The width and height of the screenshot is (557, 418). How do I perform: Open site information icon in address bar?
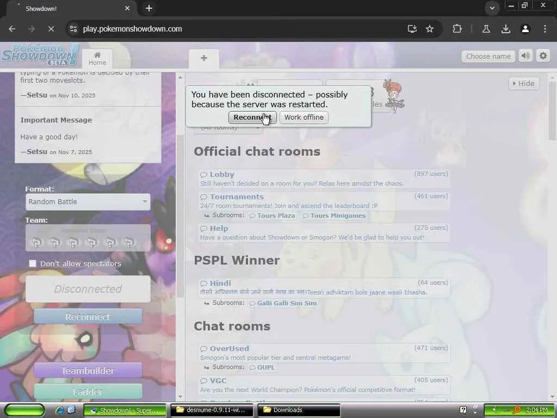click(73, 29)
